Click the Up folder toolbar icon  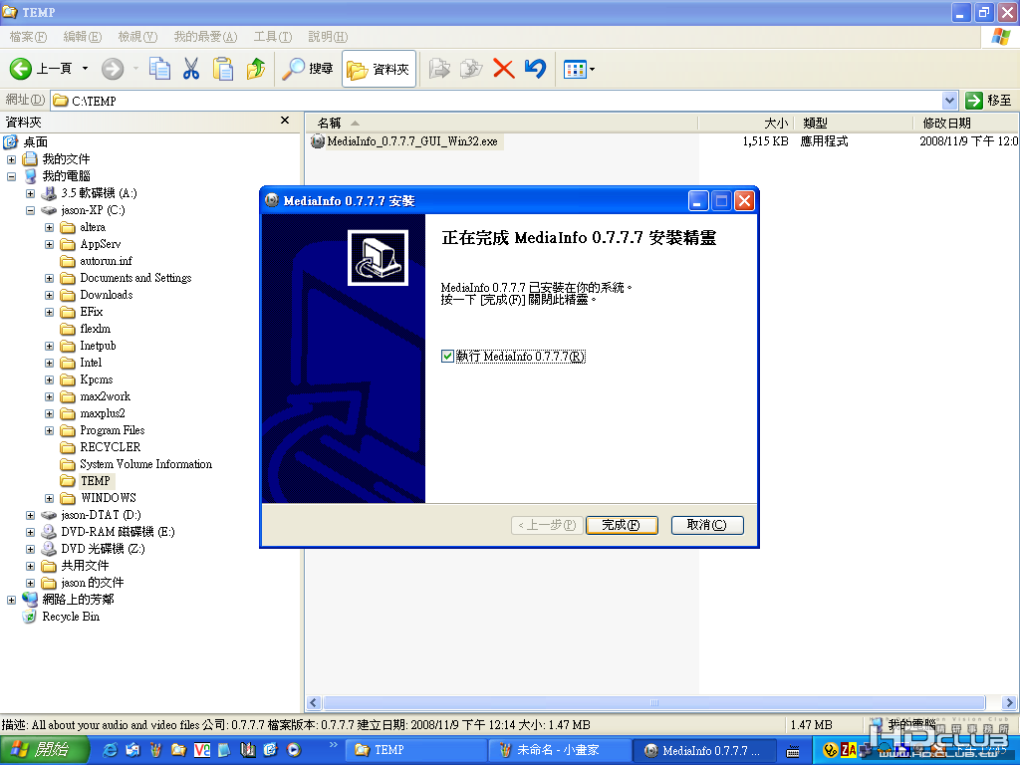(256, 69)
